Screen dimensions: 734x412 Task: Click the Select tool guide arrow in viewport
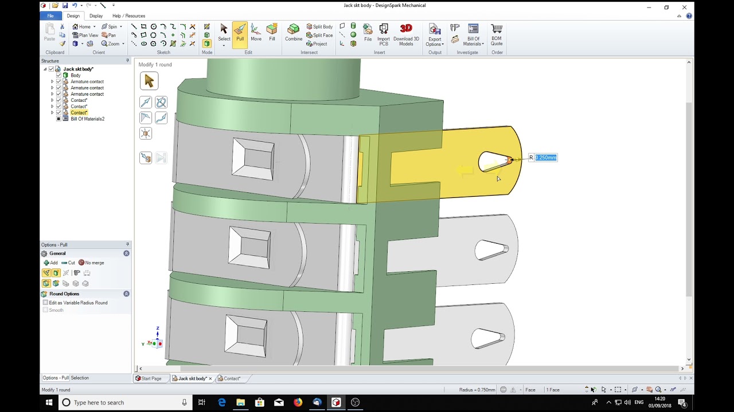[x=149, y=81]
